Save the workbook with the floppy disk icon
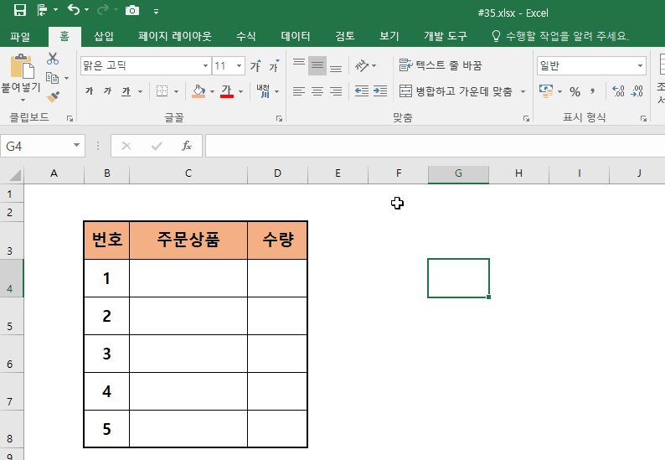 pos(20,10)
